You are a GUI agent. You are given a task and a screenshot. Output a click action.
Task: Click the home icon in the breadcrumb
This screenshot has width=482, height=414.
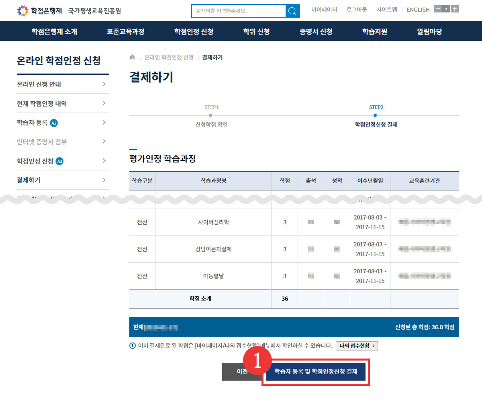[x=133, y=57]
